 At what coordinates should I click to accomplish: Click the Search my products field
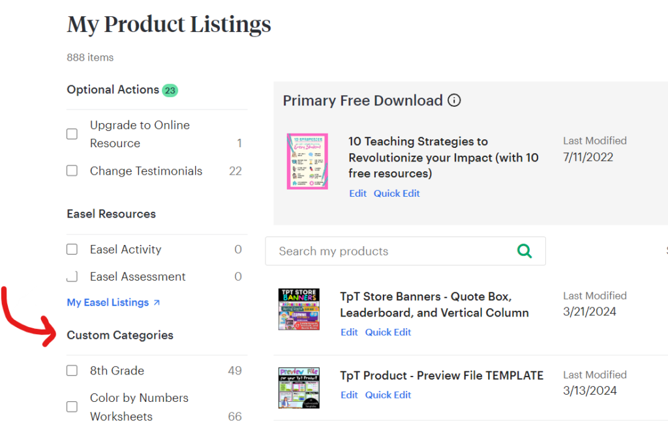(391, 251)
